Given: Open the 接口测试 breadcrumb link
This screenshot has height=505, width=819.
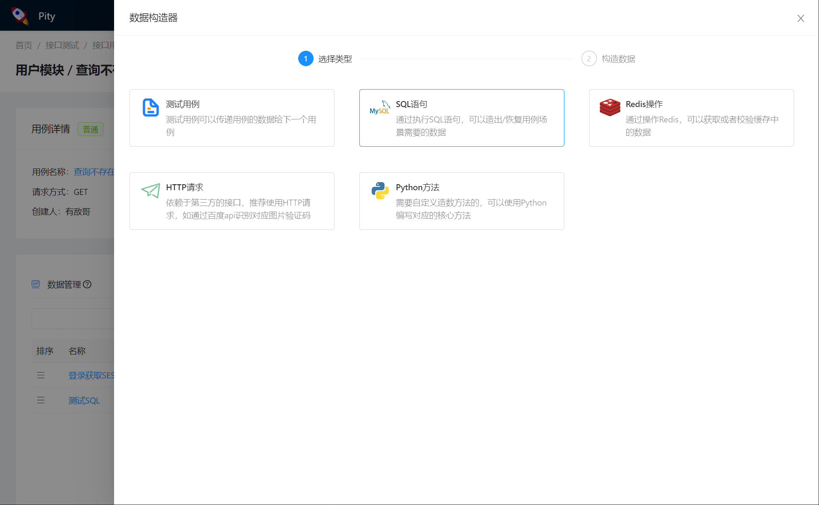Looking at the screenshot, I should tap(62, 45).
